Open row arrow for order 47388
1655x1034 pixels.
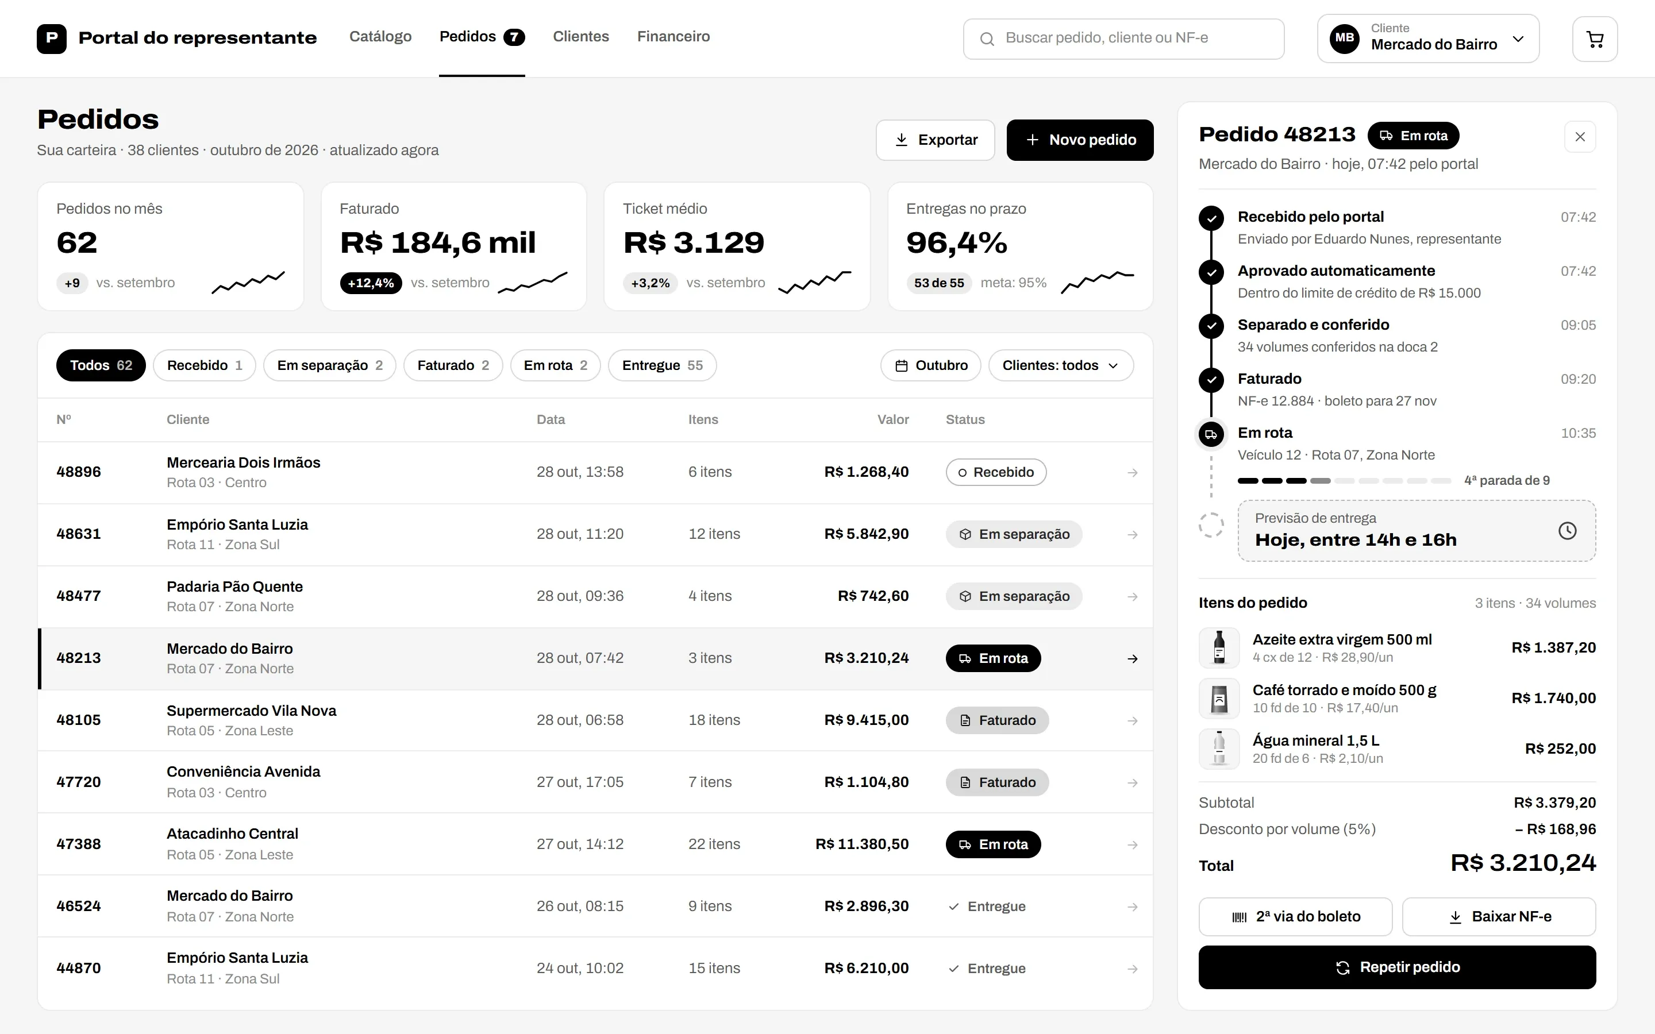coord(1133,845)
